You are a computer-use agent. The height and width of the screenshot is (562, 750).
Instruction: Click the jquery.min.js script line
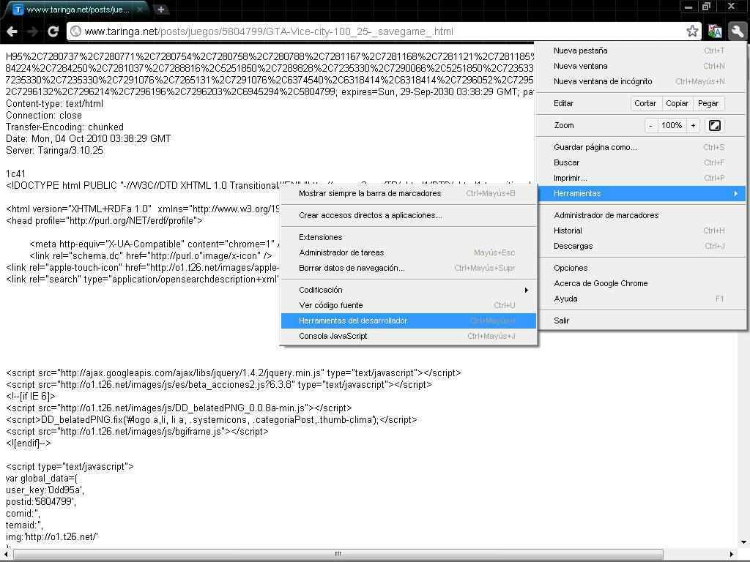point(234,372)
